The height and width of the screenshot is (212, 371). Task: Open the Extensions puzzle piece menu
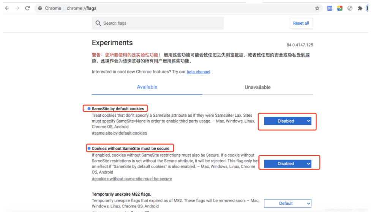(360, 8)
